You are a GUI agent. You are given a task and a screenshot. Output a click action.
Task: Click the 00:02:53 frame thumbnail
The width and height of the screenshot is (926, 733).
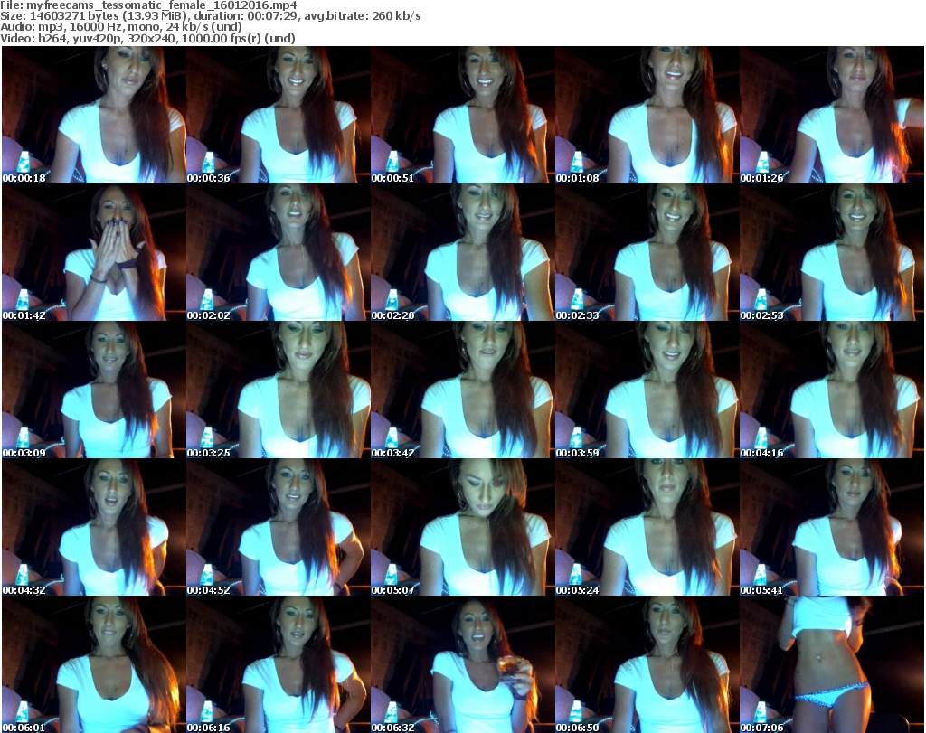[832, 252]
